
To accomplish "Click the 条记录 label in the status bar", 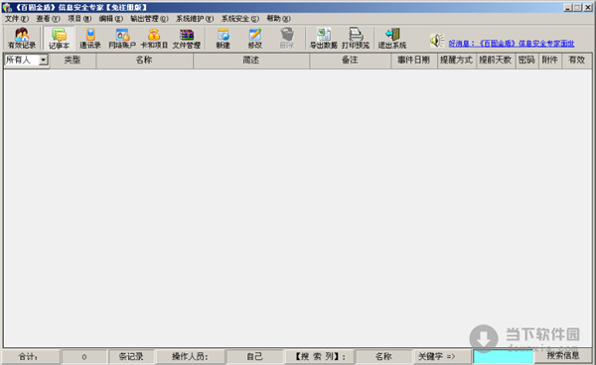I will (131, 357).
